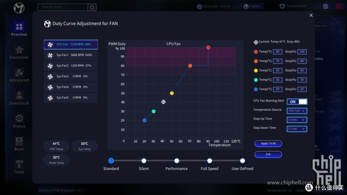Click the red curve point at 90°C
Screen dimensions: 347x195
(x=208, y=48)
